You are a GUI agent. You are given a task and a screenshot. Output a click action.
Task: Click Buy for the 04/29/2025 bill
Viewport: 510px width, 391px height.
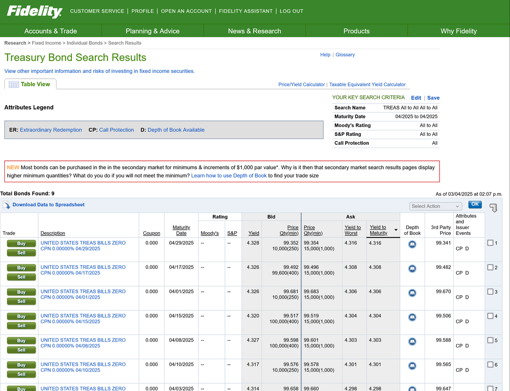(x=21, y=243)
